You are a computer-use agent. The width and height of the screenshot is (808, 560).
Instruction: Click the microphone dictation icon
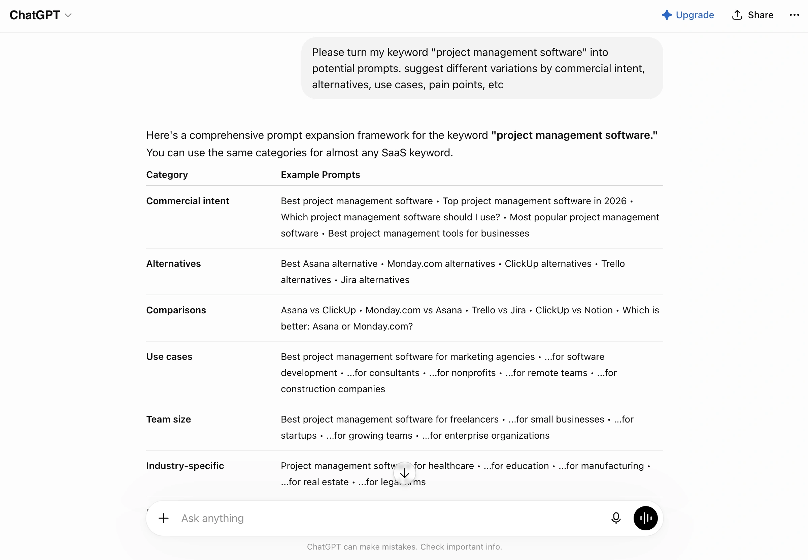[x=615, y=518]
